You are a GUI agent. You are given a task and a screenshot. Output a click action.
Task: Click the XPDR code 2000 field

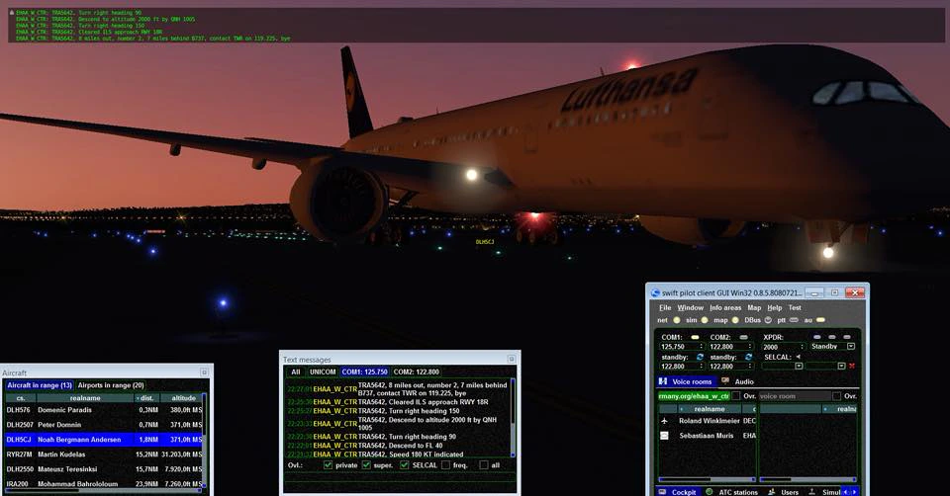pyautogui.click(x=779, y=347)
